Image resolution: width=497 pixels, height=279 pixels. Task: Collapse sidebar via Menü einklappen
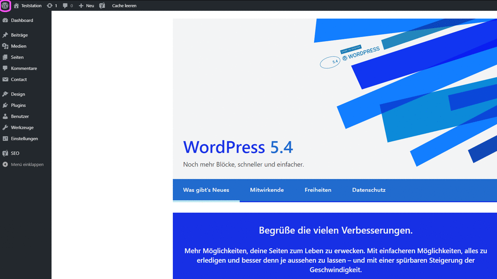(x=27, y=164)
